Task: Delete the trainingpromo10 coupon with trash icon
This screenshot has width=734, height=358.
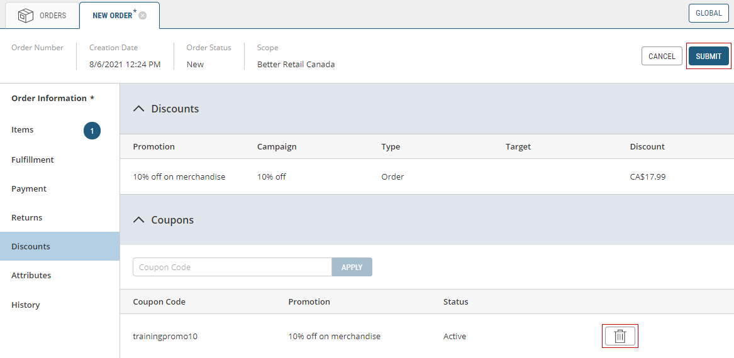Action: click(x=620, y=336)
